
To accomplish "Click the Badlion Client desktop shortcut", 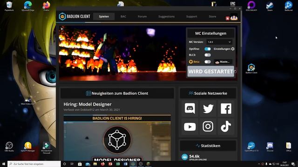I will 251,69.
